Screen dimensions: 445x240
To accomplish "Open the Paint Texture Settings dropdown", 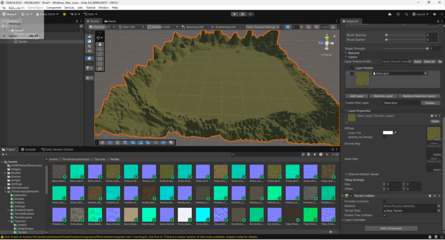I will [262, 27].
